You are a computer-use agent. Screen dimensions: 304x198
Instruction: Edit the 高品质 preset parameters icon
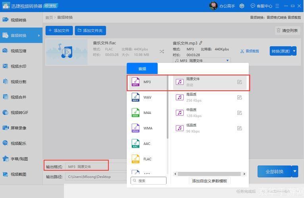[x=240, y=97]
